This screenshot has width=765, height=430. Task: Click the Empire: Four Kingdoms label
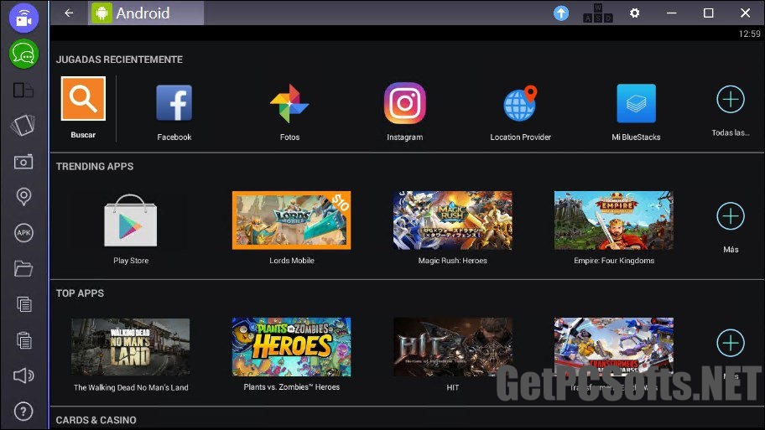click(614, 261)
